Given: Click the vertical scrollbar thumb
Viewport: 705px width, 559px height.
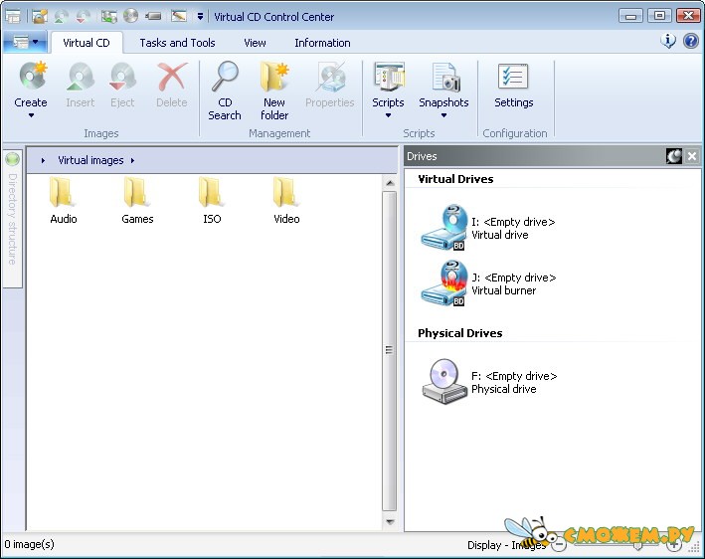Looking at the screenshot, I should pyautogui.click(x=390, y=351).
